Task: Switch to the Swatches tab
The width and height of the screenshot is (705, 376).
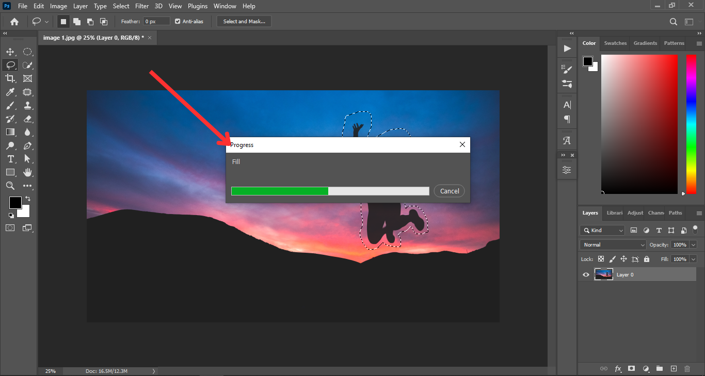Action: (615, 43)
